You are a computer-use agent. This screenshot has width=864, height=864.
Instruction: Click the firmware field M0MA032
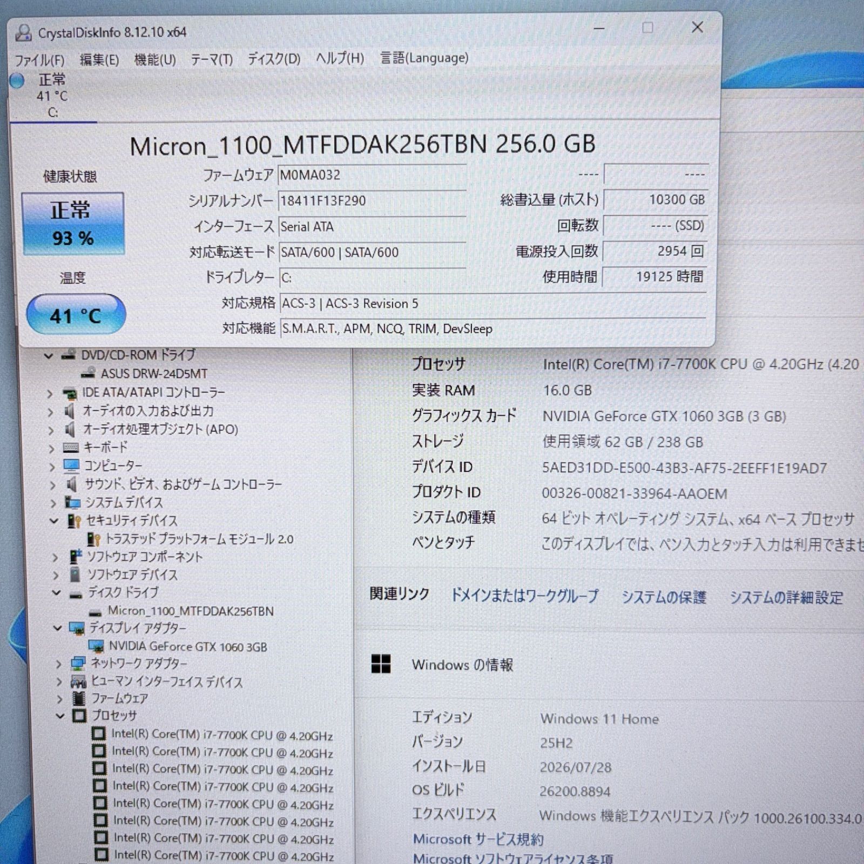click(x=372, y=175)
